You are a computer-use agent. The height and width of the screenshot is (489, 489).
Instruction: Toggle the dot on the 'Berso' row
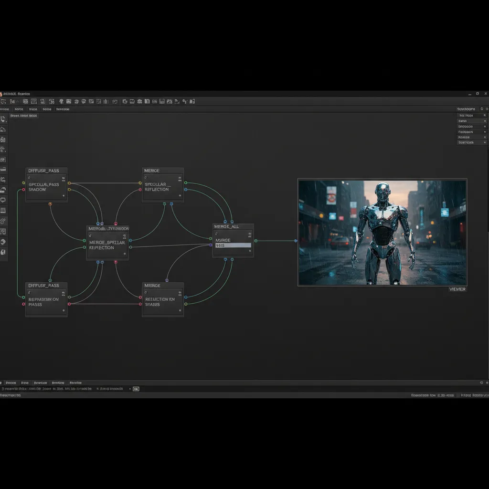tap(485, 121)
